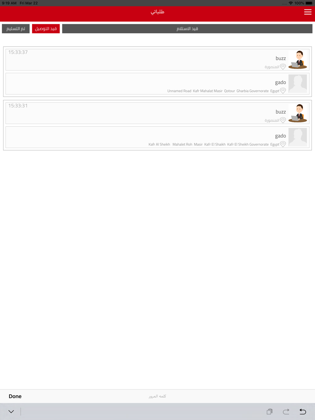Collapse keyboard with the down chevron
The width and height of the screenshot is (315, 420).
pos(11,411)
